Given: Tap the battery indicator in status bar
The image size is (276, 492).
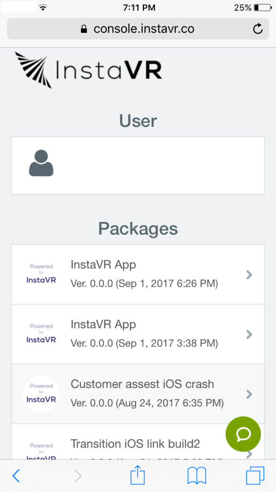Looking at the screenshot, I should (263, 8).
